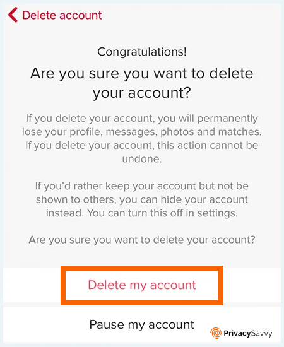The image size is (284, 347).
Task: Click the permanently lose your profile sentence
Action: 142,125
